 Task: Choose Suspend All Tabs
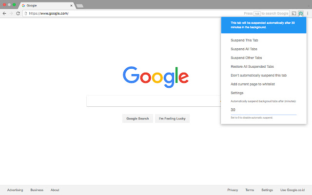[244, 49]
